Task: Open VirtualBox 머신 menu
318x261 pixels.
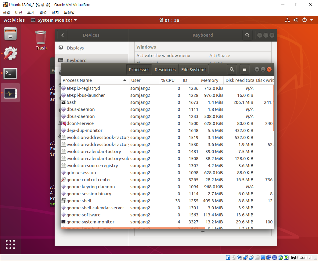Action: (18, 13)
